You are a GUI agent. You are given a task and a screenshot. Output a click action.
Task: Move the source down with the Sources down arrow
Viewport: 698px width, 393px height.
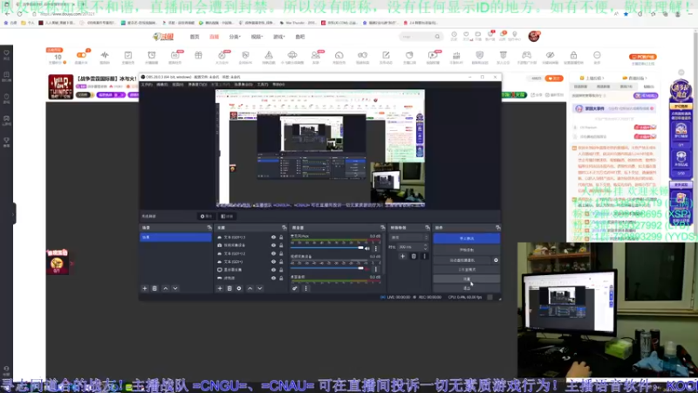(259, 289)
